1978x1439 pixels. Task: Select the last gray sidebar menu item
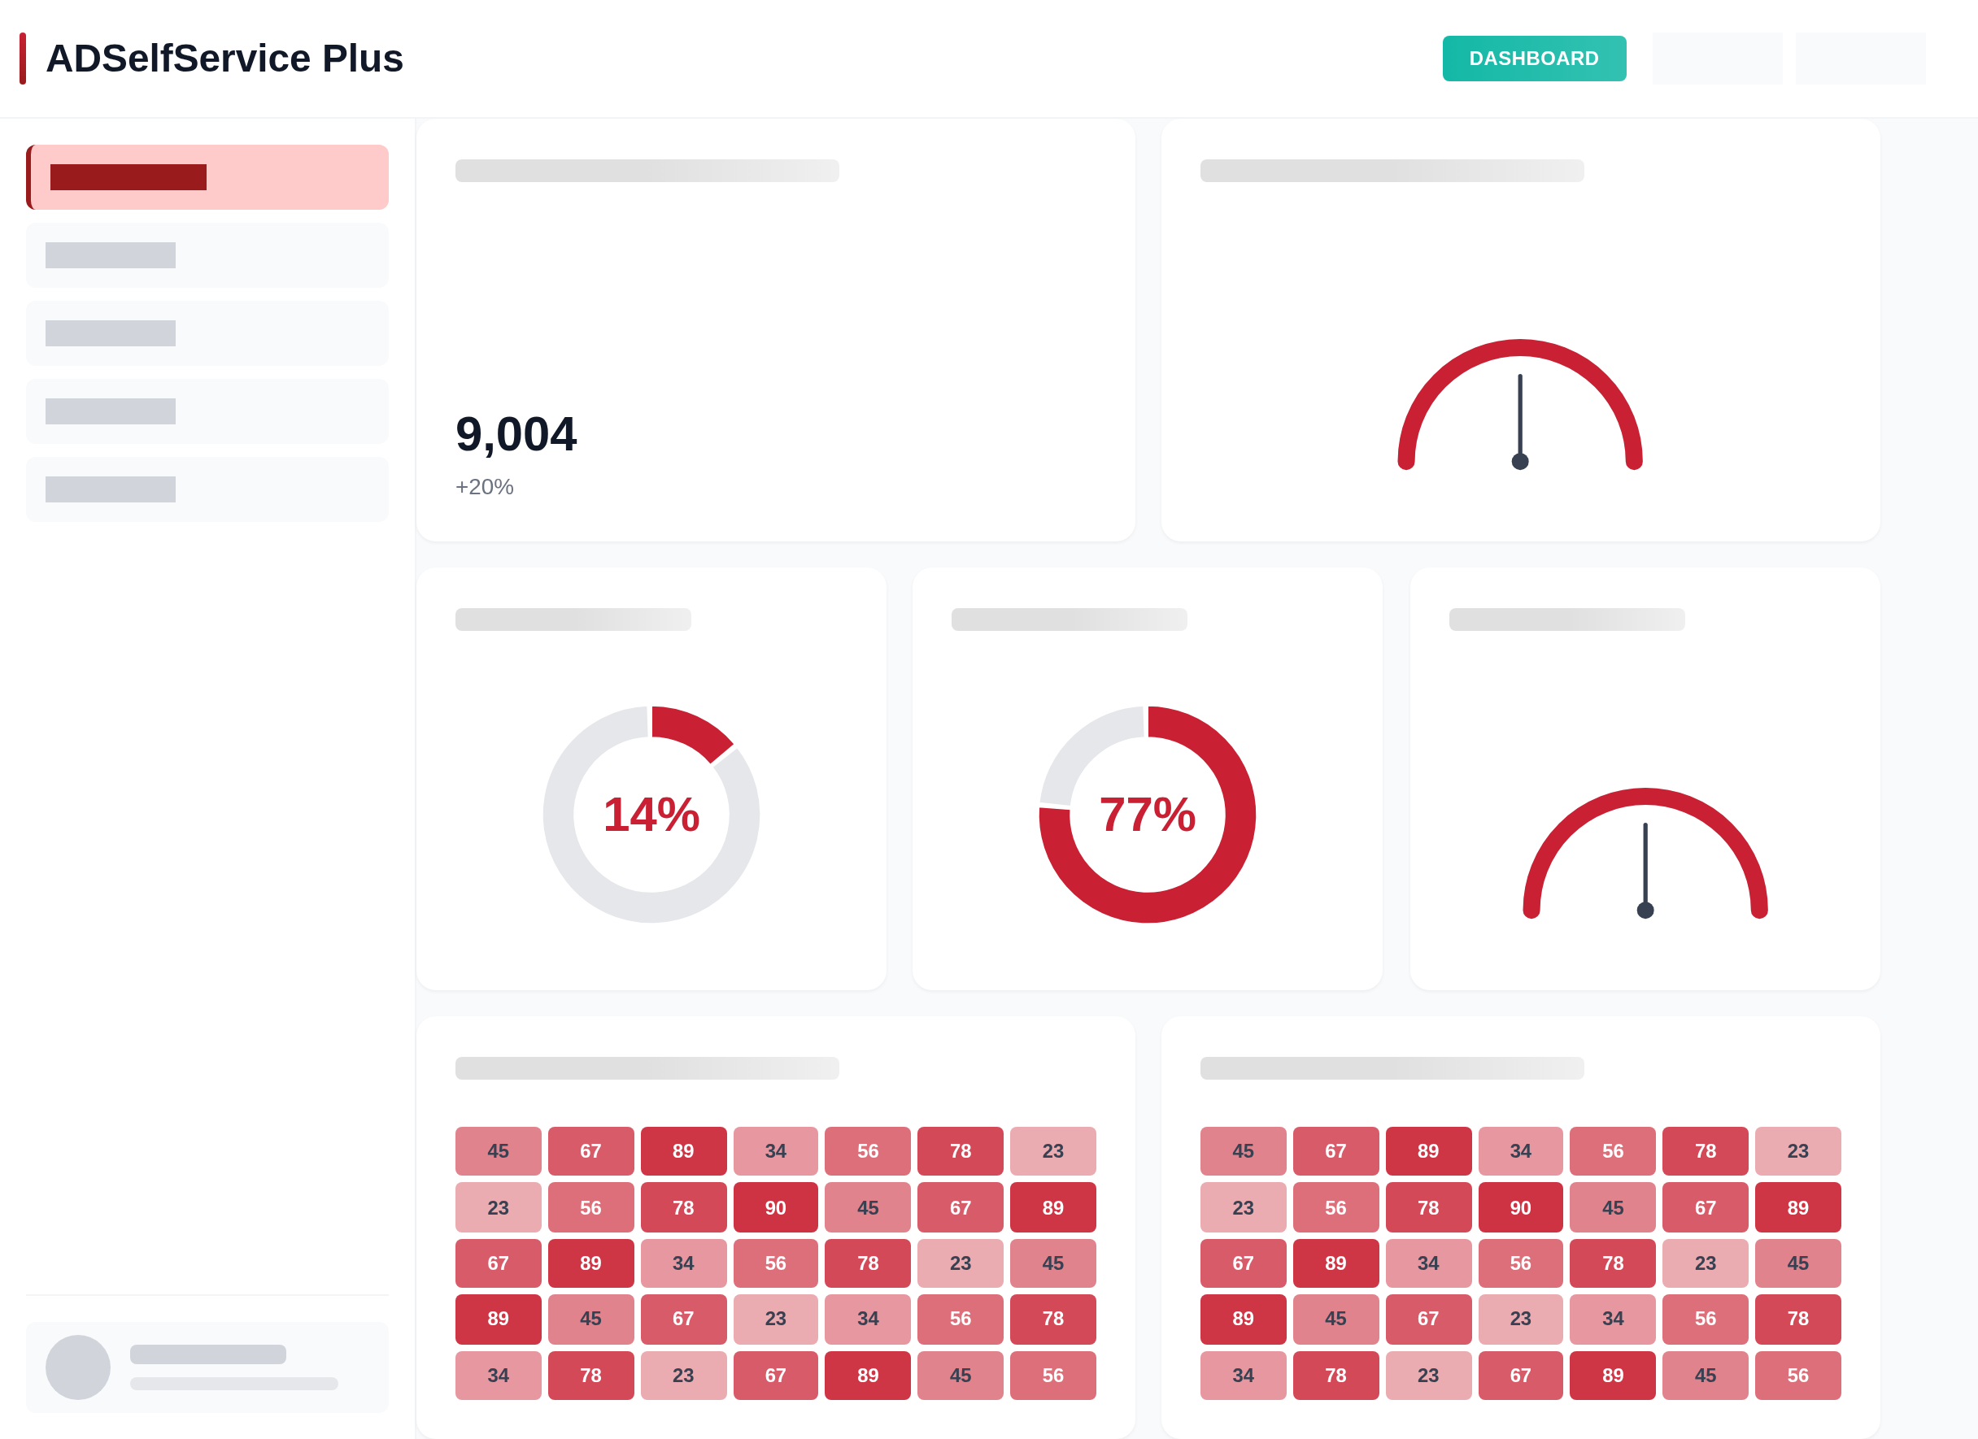click(207, 489)
